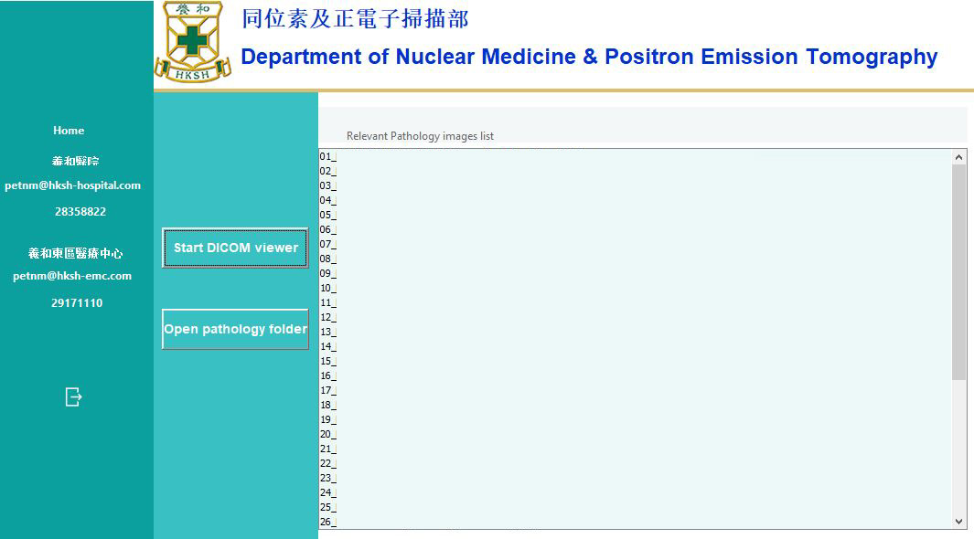Click the HKSH hospital crest logo
The image size is (974, 539).
(192, 42)
